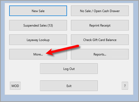Select Check Gift Card Balance

(100, 40)
